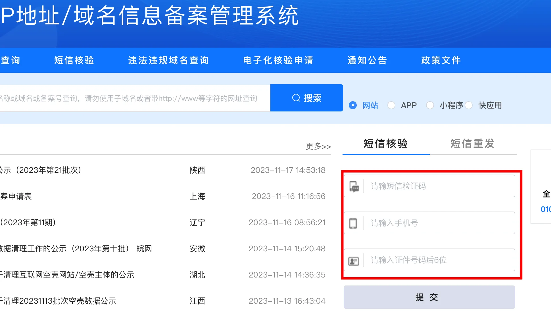Click the SMS verification code icon
Screen dimensions: 551x323
(x=354, y=187)
